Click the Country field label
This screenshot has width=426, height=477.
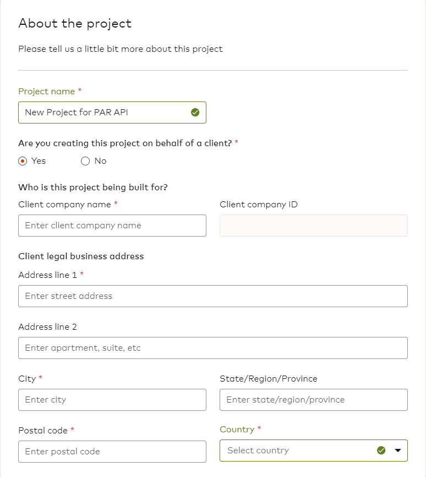(x=237, y=430)
